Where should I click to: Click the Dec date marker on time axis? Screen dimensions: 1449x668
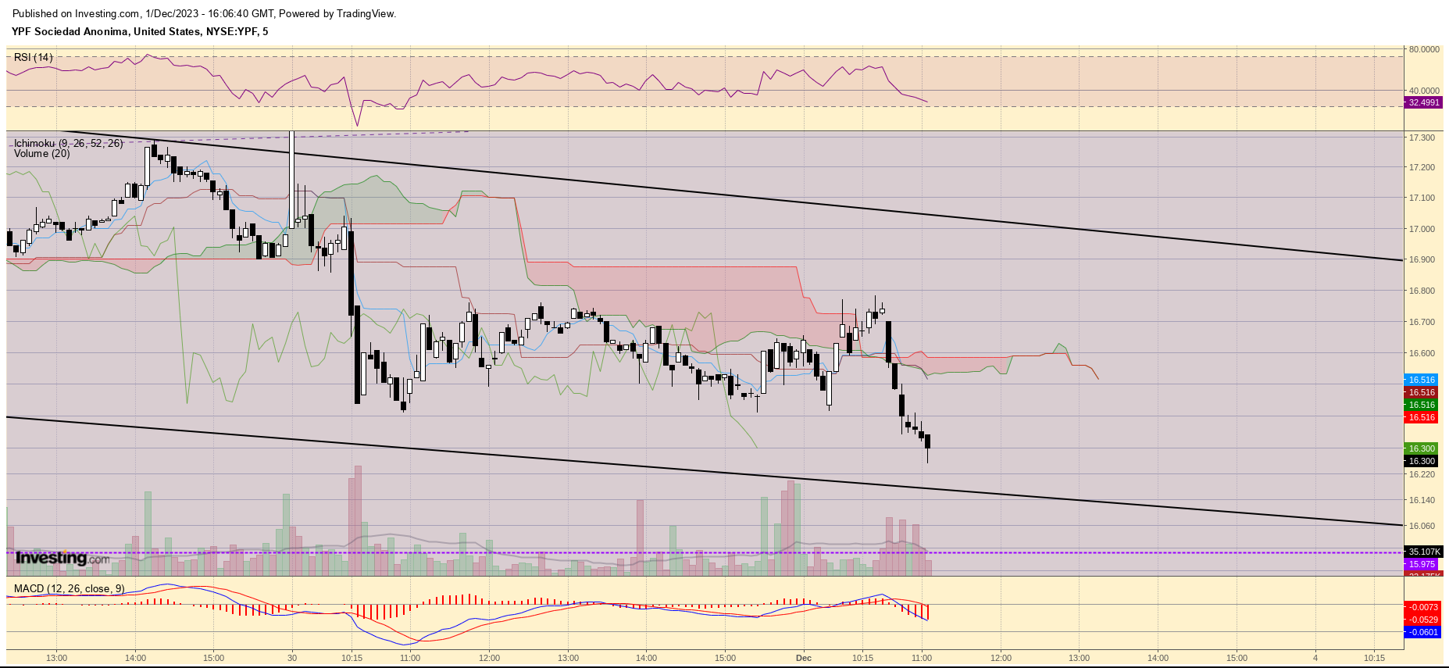804,658
